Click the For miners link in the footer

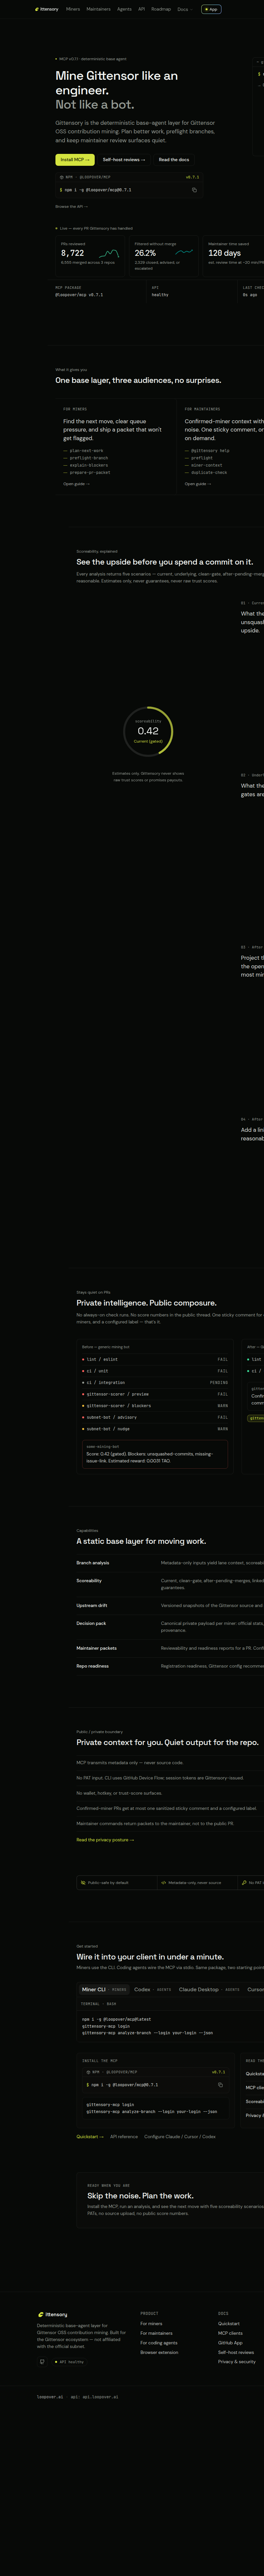click(151, 2324)
